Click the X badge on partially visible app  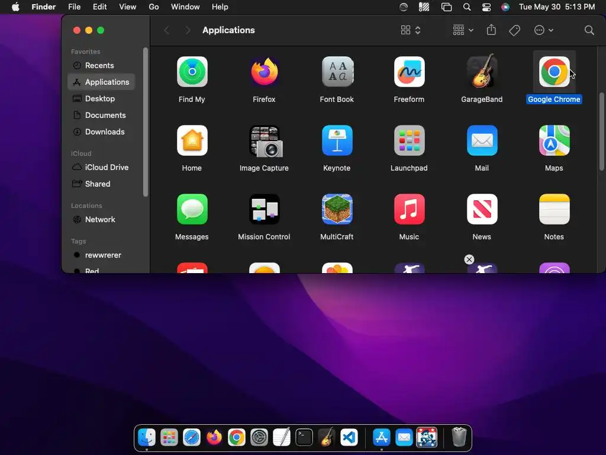(469, 259)
